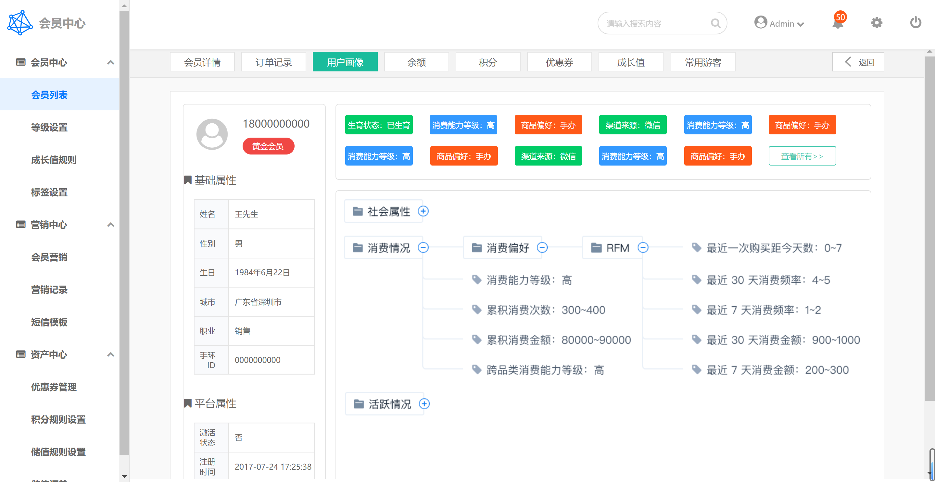Open 短信模板 in sidebar
Image resolution: width=935 pixels, height=482 pixels.
tap(49, 322)
